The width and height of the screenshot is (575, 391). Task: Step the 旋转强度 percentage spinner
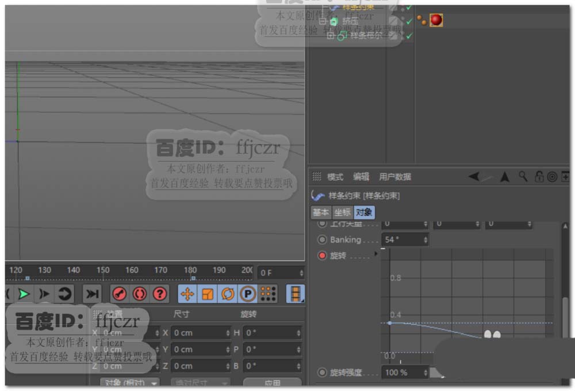(425, 372)
